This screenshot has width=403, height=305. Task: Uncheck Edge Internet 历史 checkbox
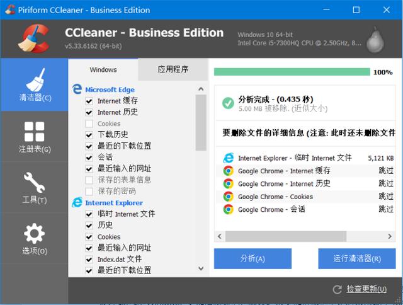pyautogui.click(x=89, y=112)
